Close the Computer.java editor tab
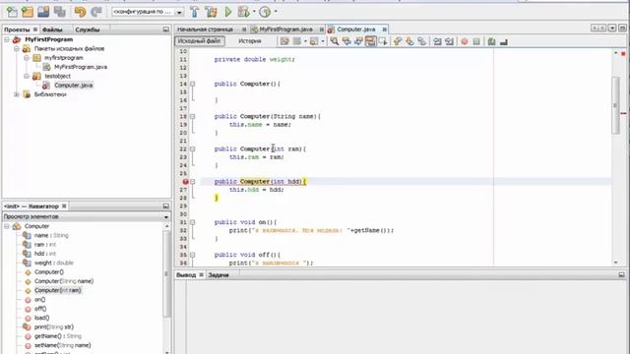 (385, 29)
